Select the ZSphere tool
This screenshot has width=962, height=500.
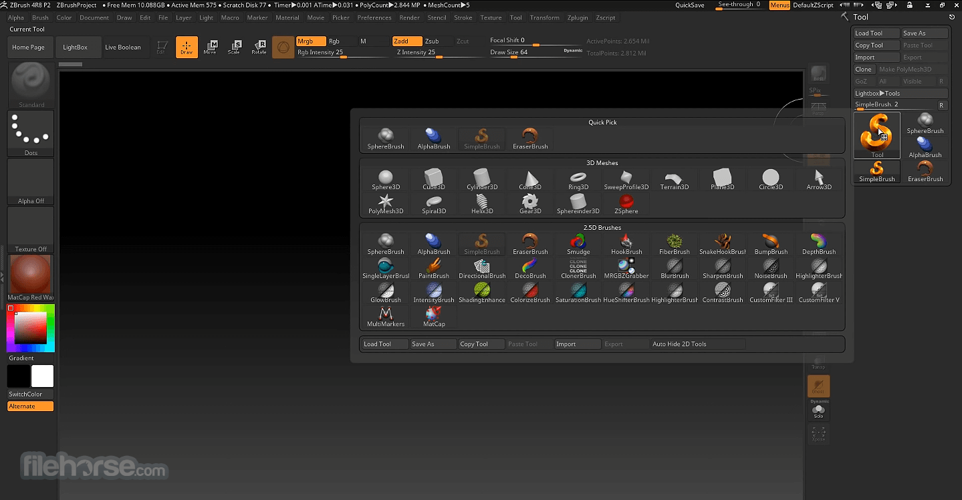click(626, 204)
